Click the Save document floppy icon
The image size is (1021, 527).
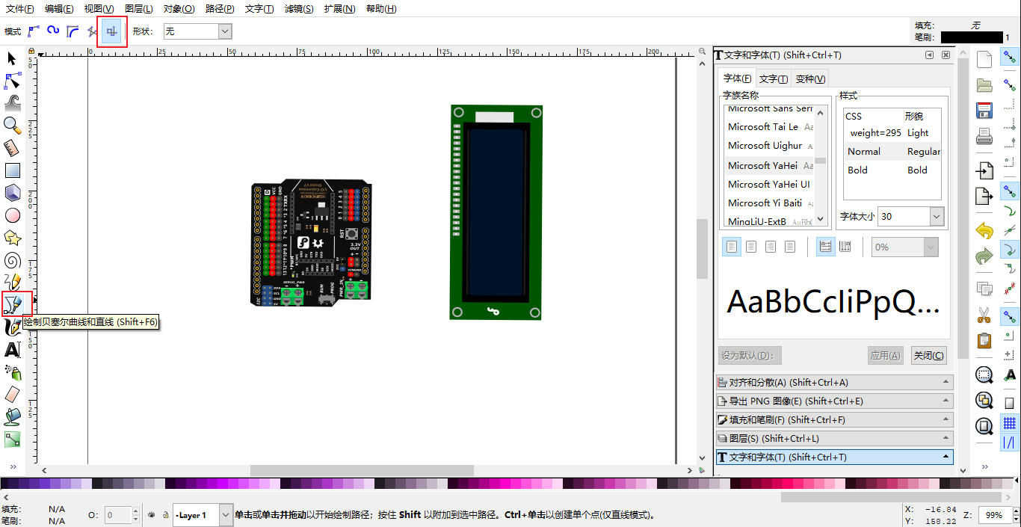[x=984, y=111]
